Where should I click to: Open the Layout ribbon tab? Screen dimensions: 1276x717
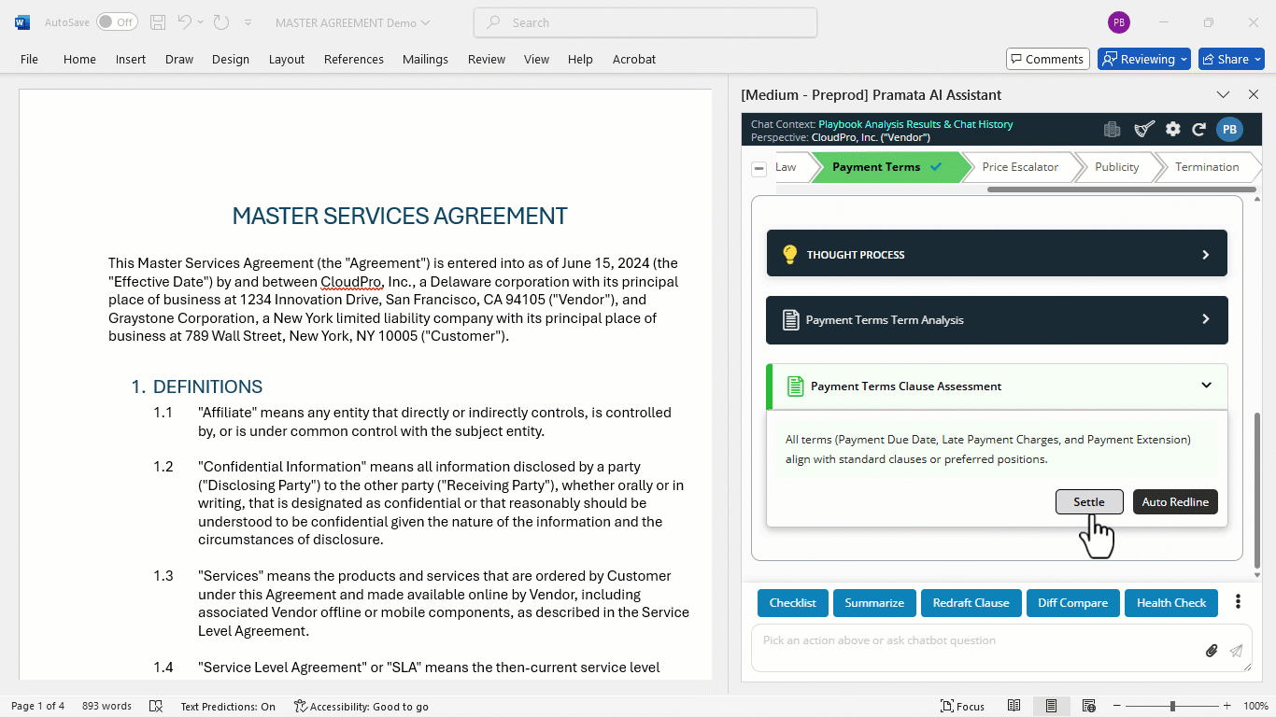point(287,59)
